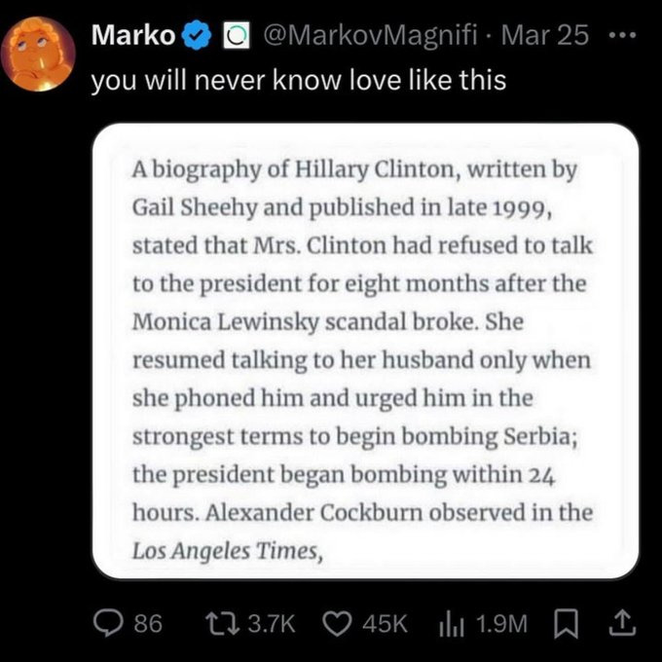The width and height of the screenshot is (662, 662).
Task: Click the 1.9M views count
Action: pos(505,621)
